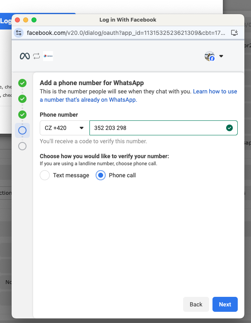Select the first completed step checkmark
Viewport: 251px width, 323px height.
22,83
